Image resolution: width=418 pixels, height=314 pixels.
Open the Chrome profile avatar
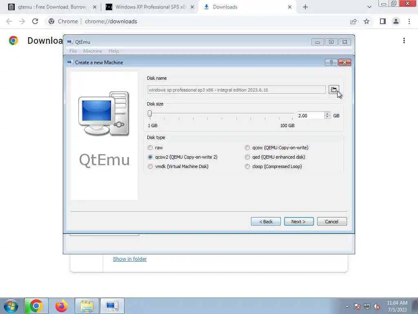[396, 21]
